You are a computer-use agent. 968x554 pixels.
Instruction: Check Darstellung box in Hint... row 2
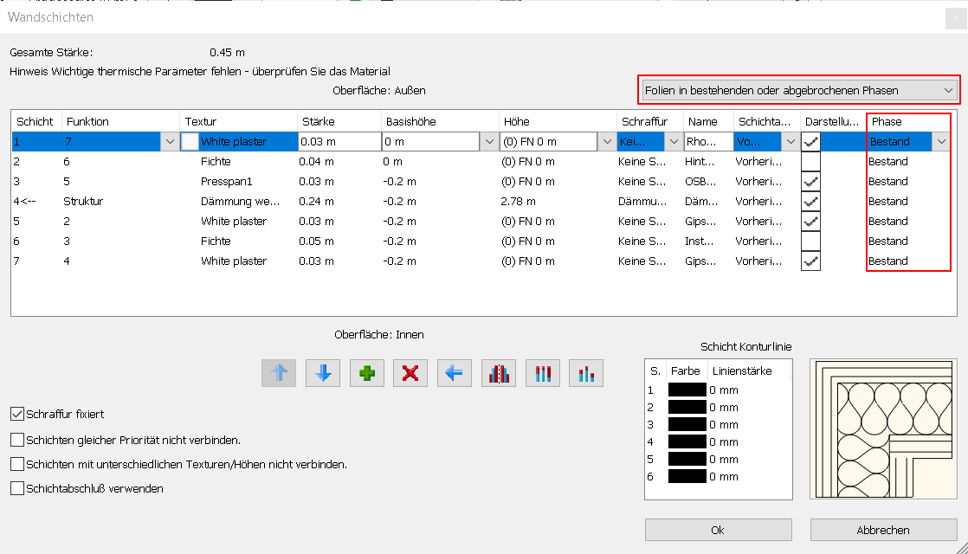[810, 162]
